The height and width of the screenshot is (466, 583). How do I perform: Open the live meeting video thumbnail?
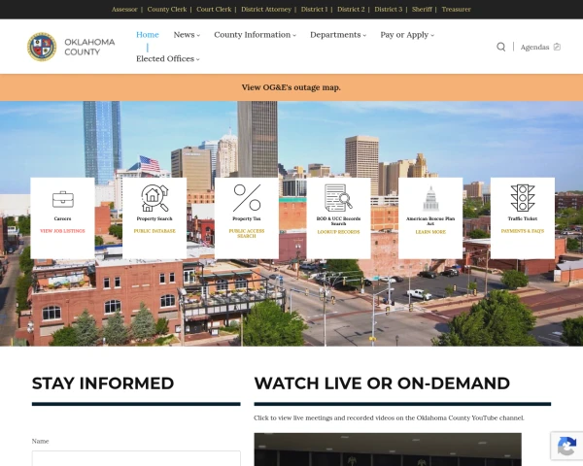click(x=388, y=449)
